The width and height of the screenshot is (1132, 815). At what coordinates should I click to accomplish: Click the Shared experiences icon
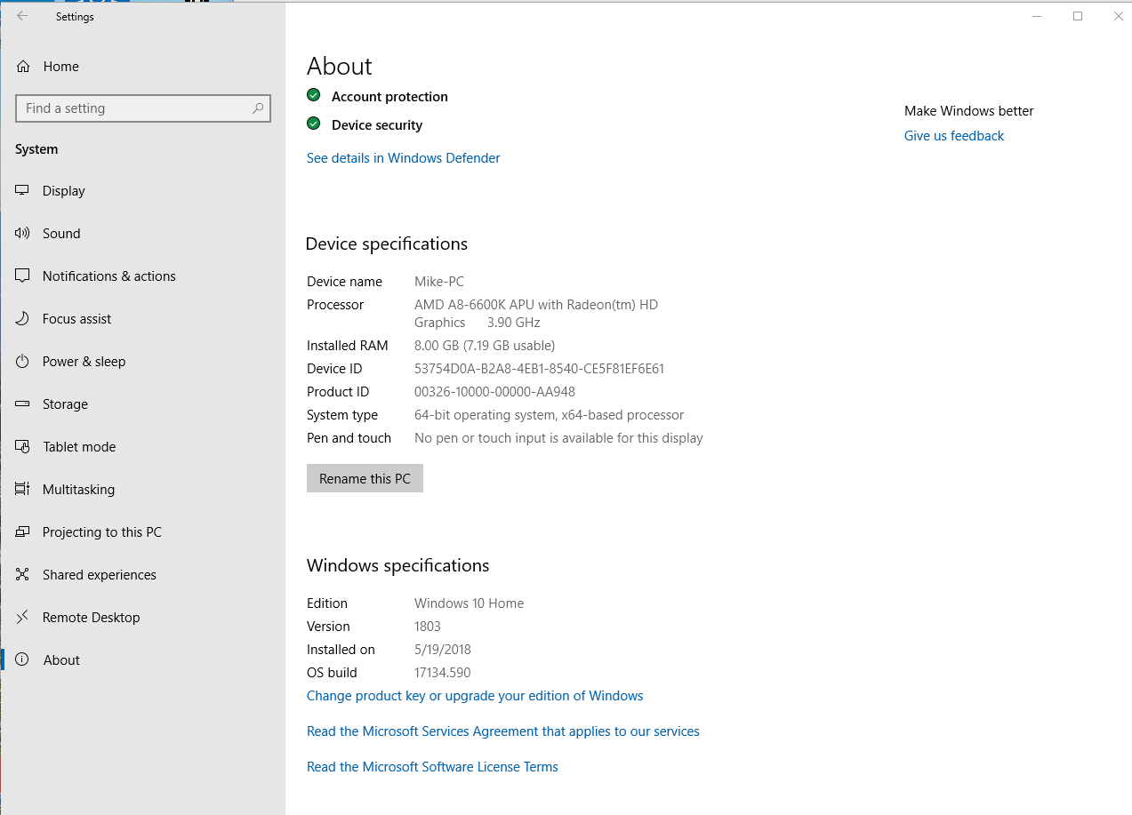tap(23, 575)
